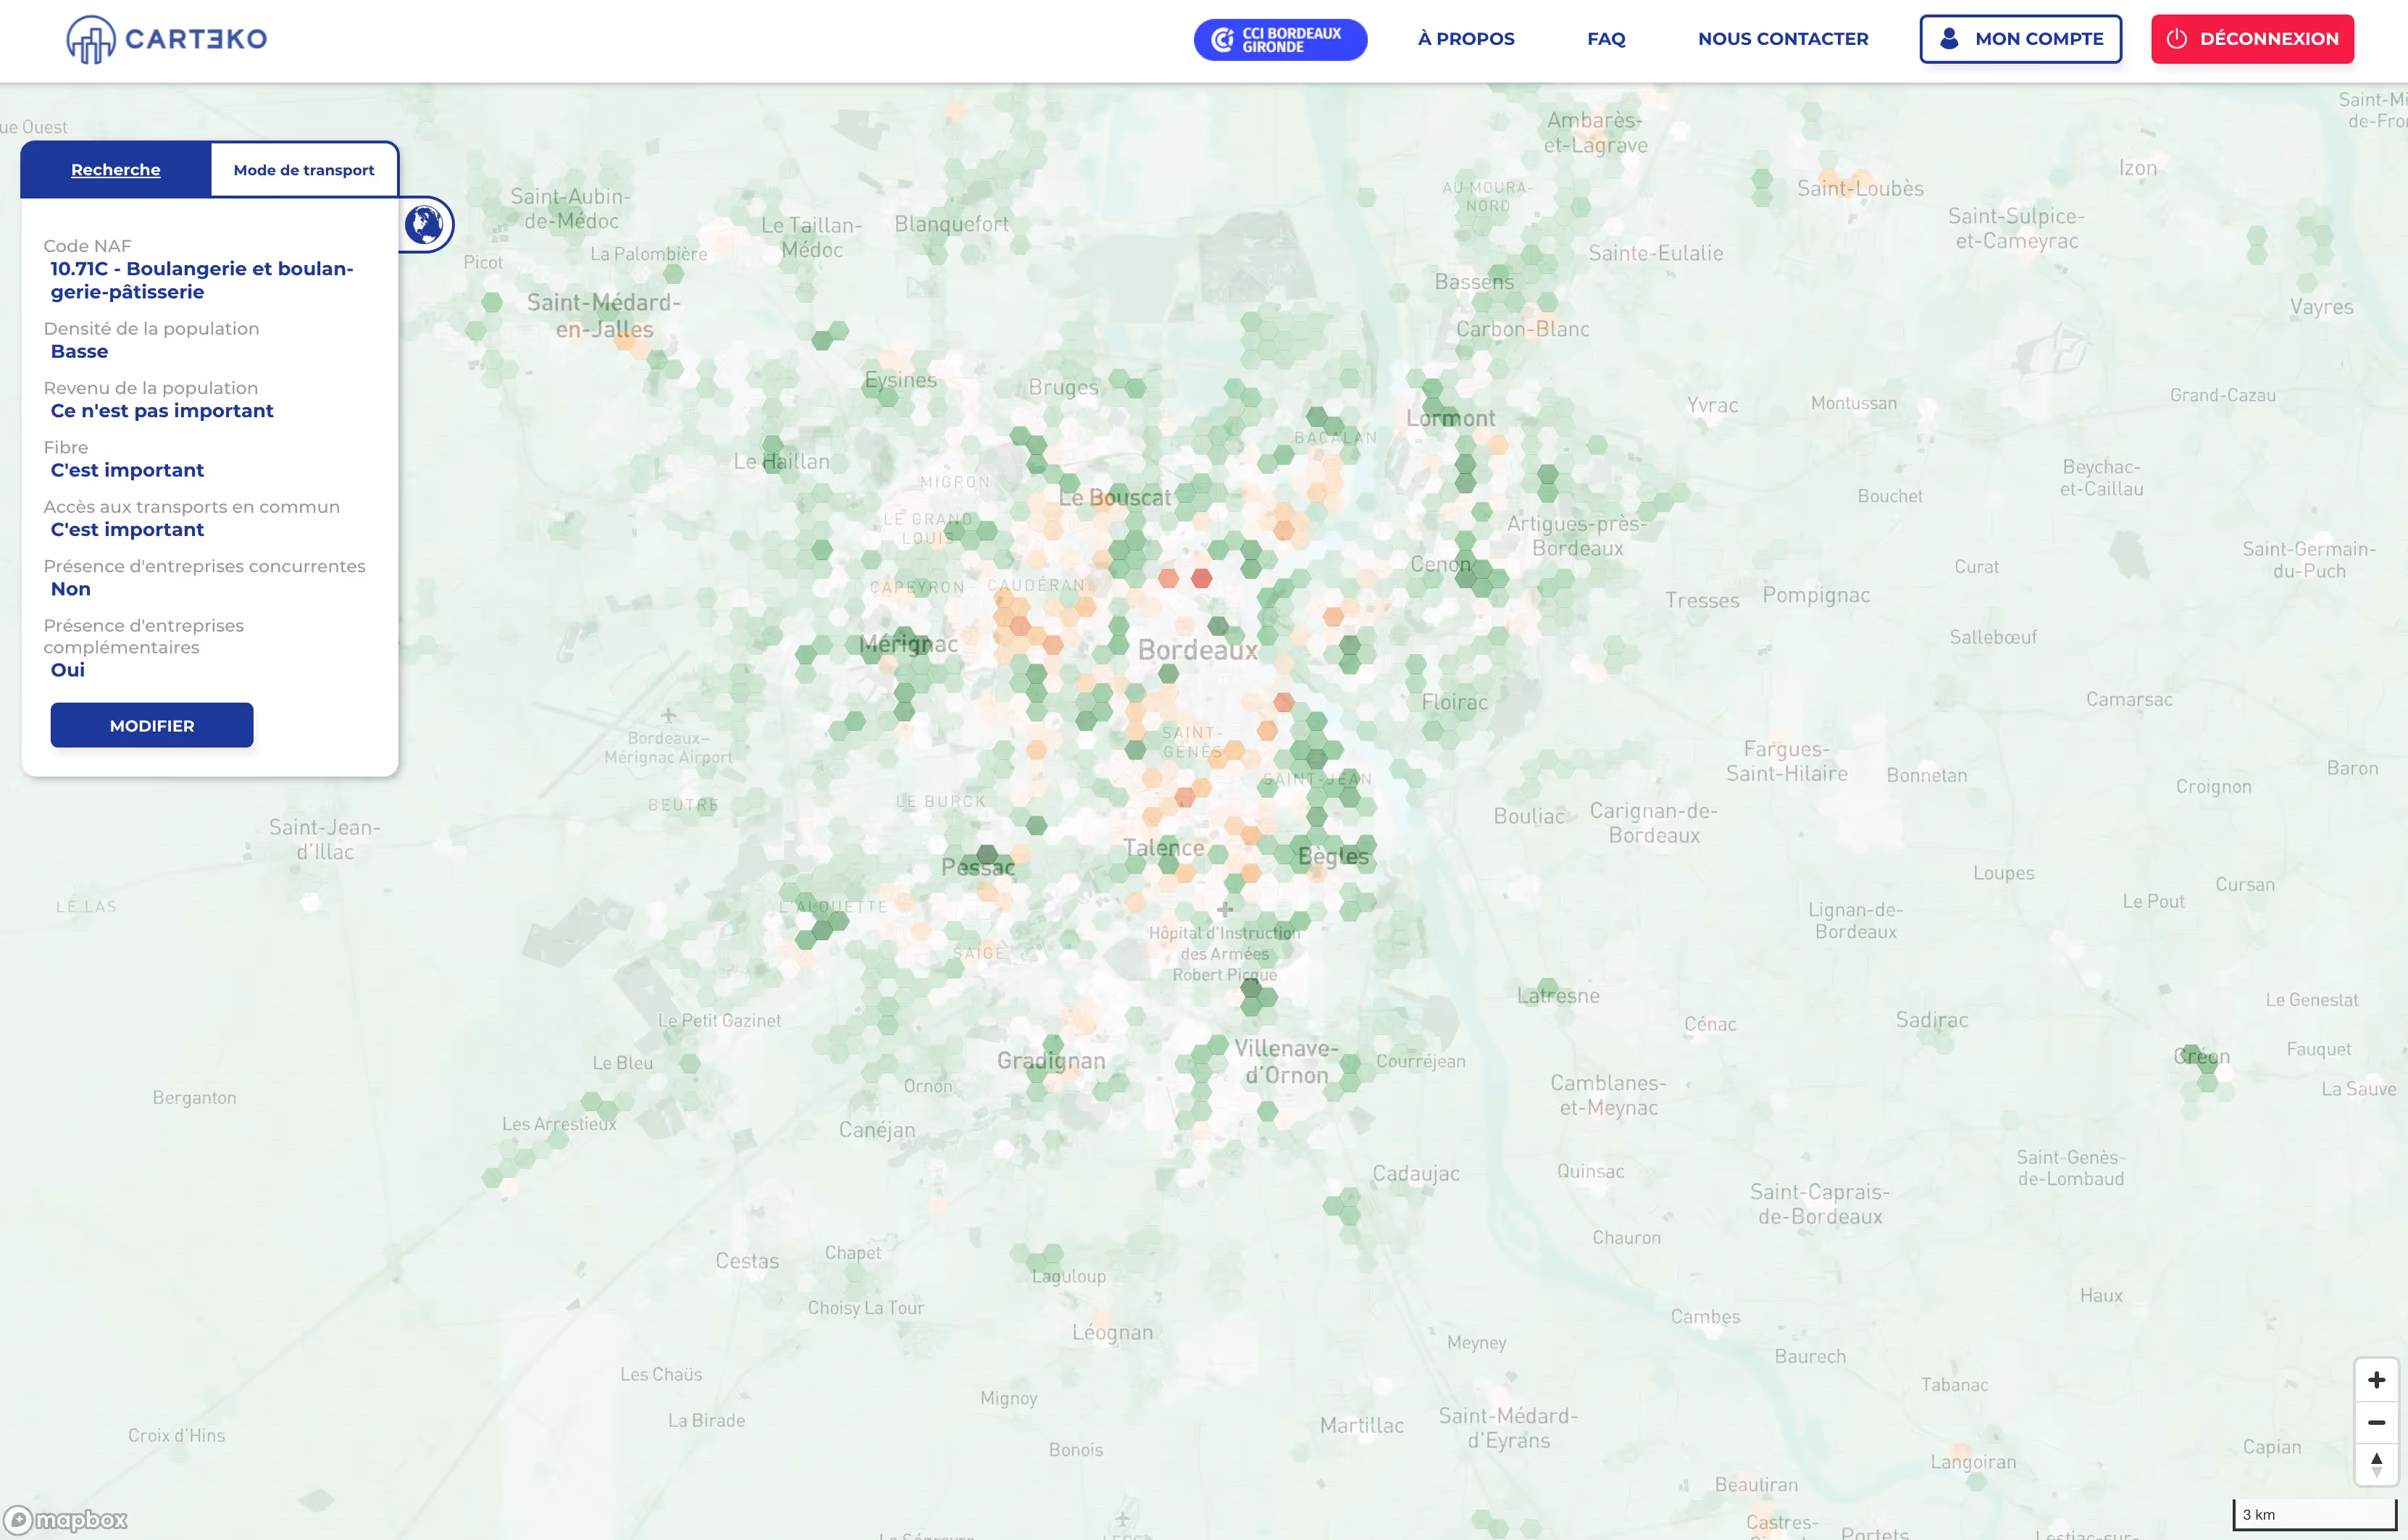Reset map bearing with compass icon

[x=2376, y=1465]
